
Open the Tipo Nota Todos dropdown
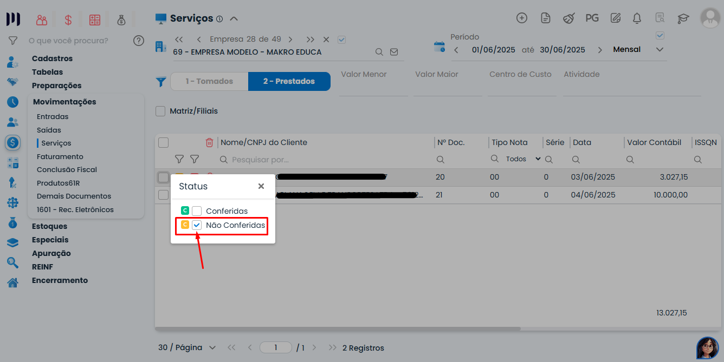tap(523, 159)
